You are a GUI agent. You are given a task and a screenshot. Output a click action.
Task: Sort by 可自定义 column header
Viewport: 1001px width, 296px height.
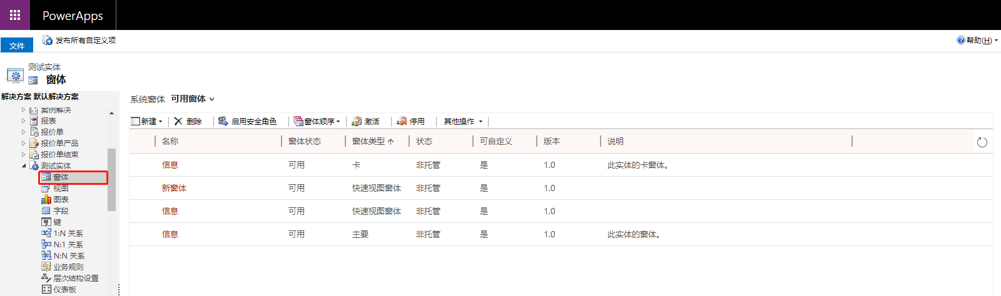(496, 141)
